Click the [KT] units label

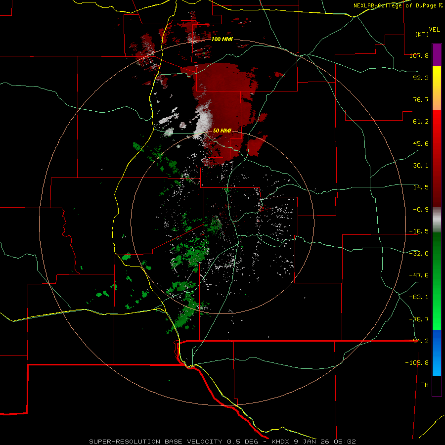(422, 34)
